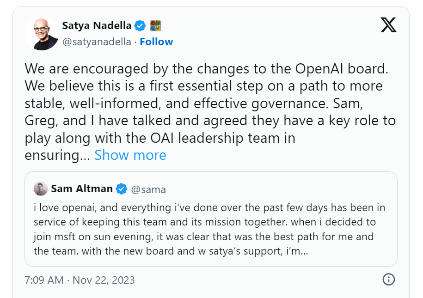Click Sam Altman's small avatar icon

(41, 189)
